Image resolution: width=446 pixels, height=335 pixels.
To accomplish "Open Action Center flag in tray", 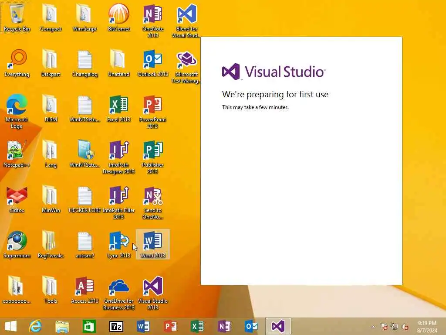I will 384,327.
